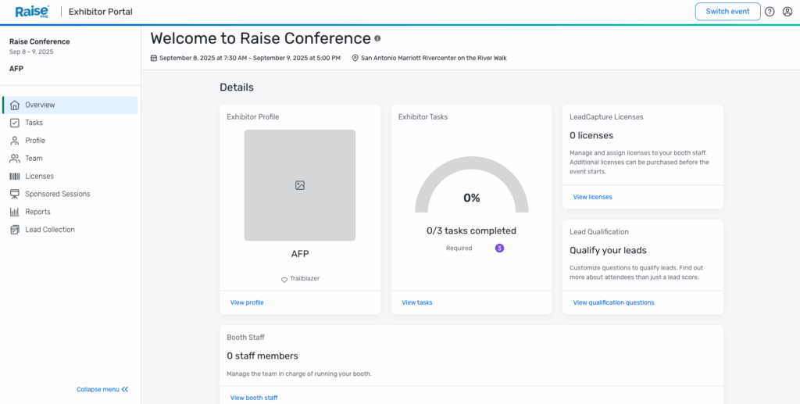
Task: Collapse the sidebar using double chevron icon
Action: point(125,389)
